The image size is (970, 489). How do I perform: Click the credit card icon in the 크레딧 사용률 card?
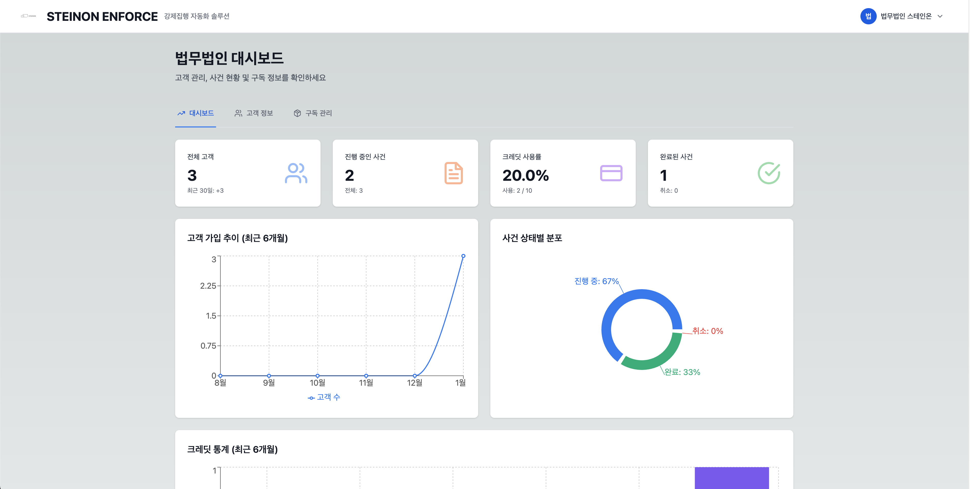click(612, 173)
